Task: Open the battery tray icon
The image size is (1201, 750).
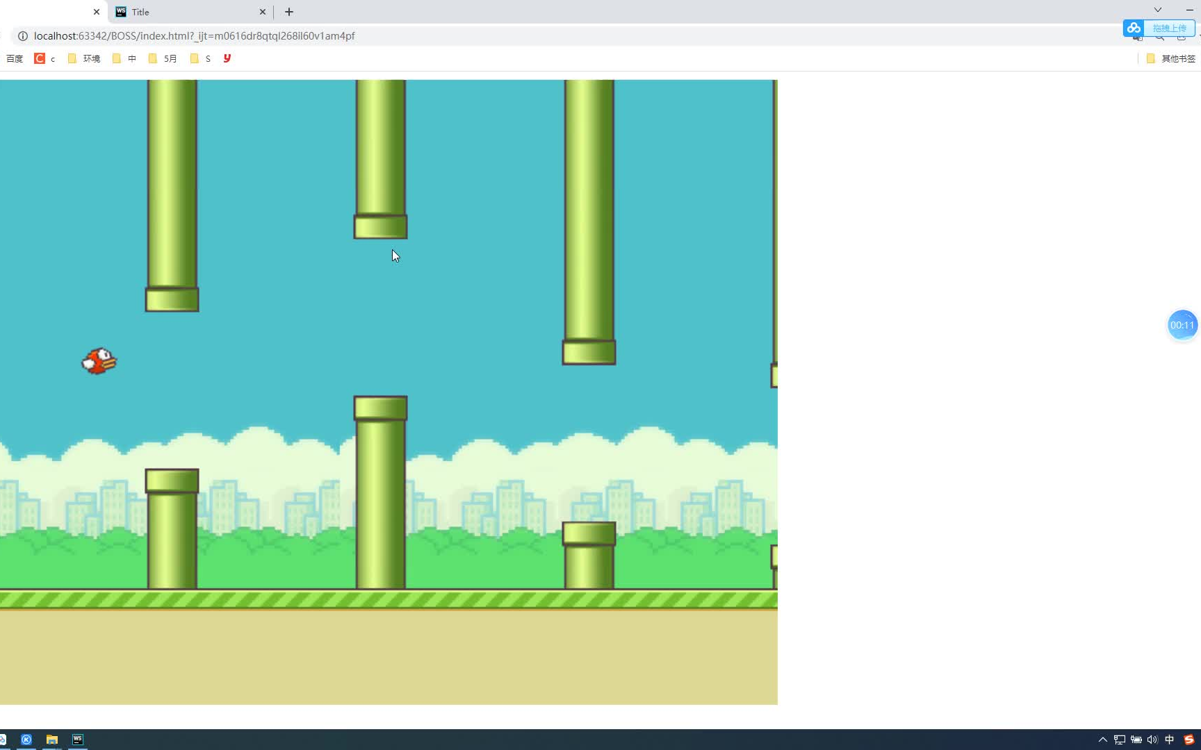Action: 1136,740
